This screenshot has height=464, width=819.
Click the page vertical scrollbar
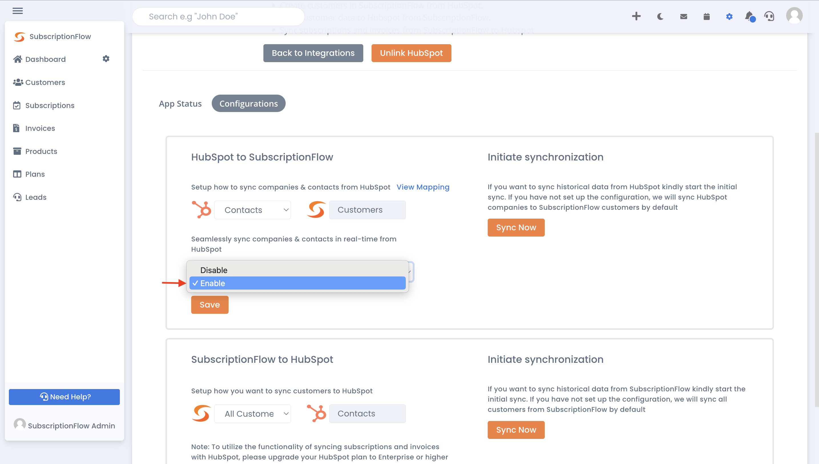pyautogui.click(x=816, y=269)
